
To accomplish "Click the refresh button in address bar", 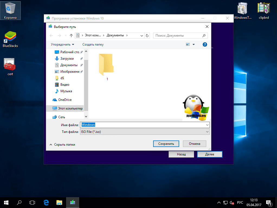I will click(147, 36).
